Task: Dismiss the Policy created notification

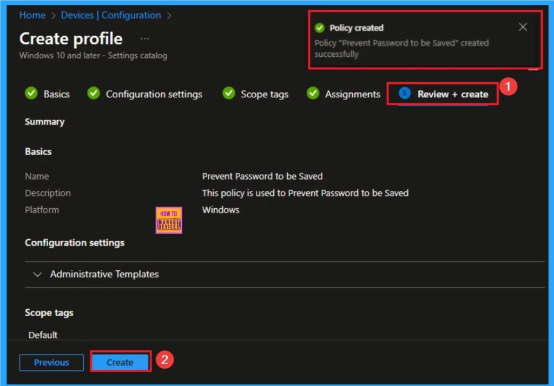Action: tap(522, 26)
